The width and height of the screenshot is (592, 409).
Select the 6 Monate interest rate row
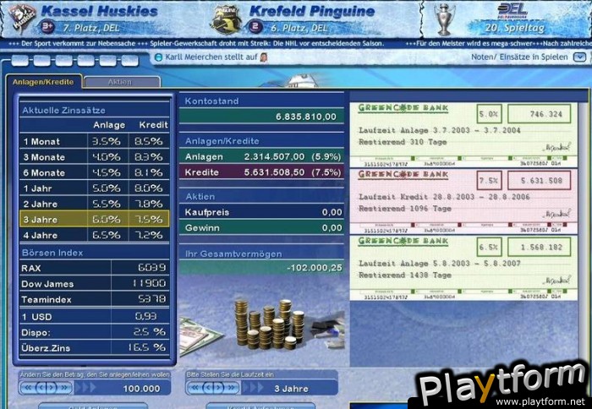pyautogui.click(x=95, y=172)
